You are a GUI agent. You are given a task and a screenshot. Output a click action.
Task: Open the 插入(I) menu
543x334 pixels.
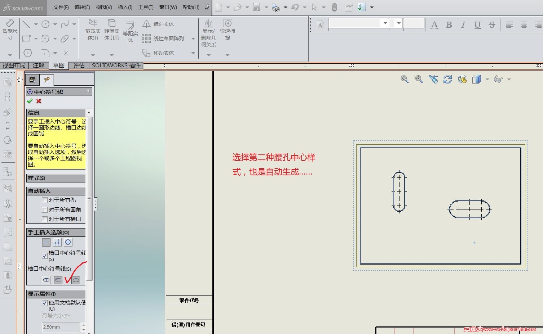[125, 7]
